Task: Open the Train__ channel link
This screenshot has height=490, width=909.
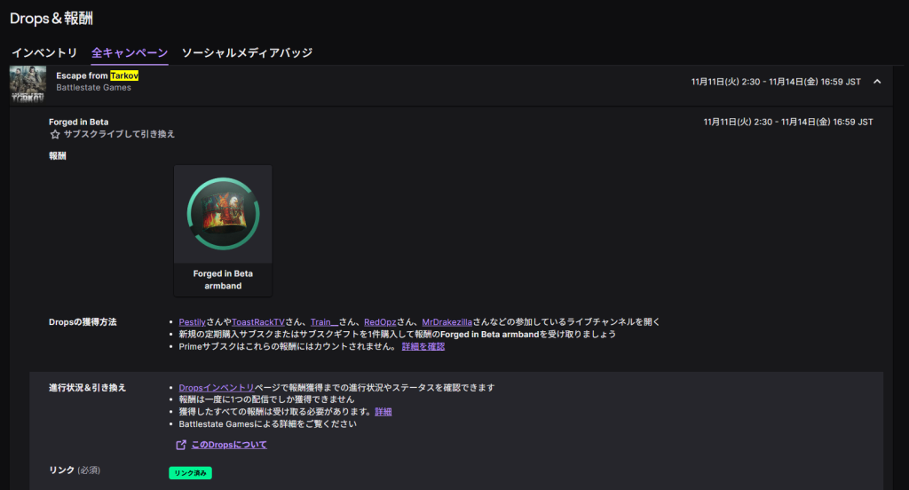Action: tap(324, 321)
